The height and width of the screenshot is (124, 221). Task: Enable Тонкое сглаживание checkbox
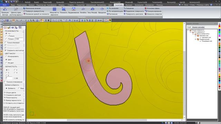pyautogui.click(x=5, y=82)
